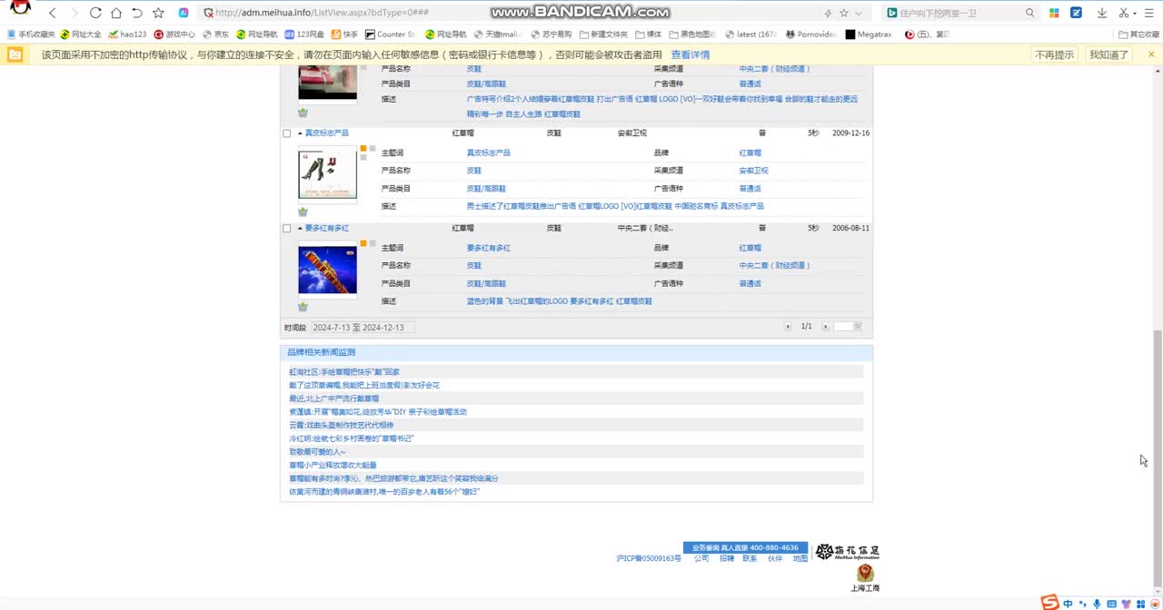Open the 要多红有多红 title link
This screenshot has width=1163, height=610.
pos(326,229)
